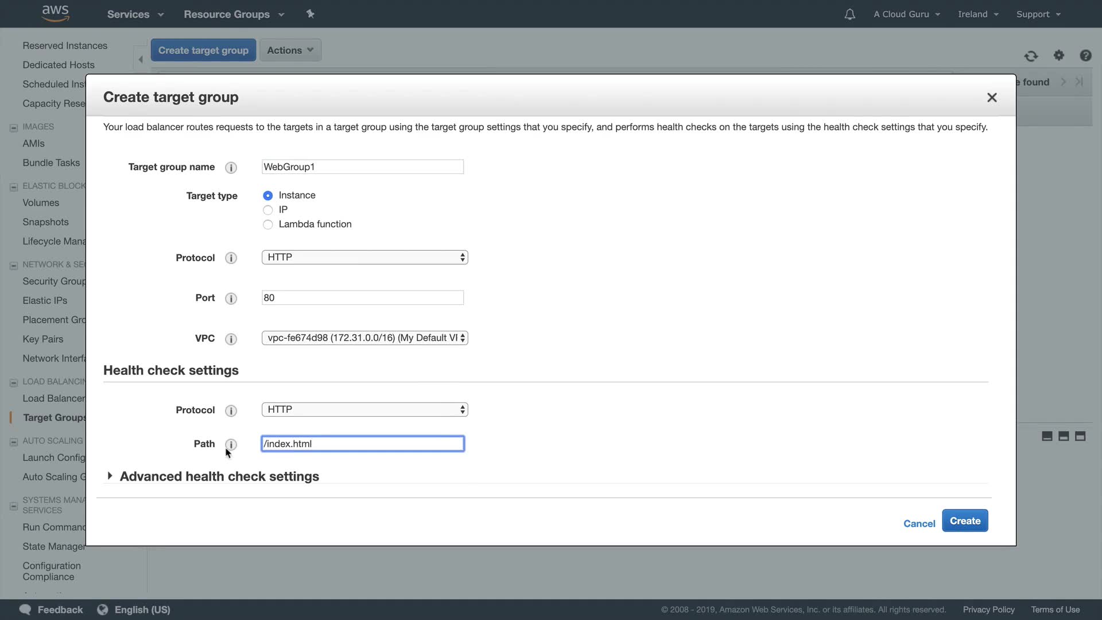Open the settings gear icon
The height and width of the screenshot is (620, 1102).
tap(1059, 56)
